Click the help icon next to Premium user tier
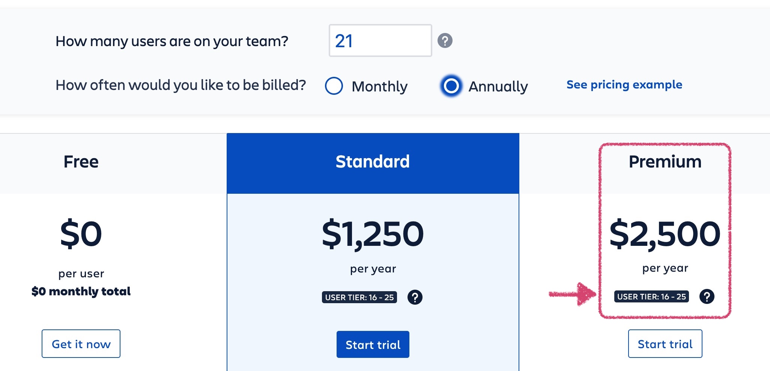770x371 pixels. click(707, 296)
